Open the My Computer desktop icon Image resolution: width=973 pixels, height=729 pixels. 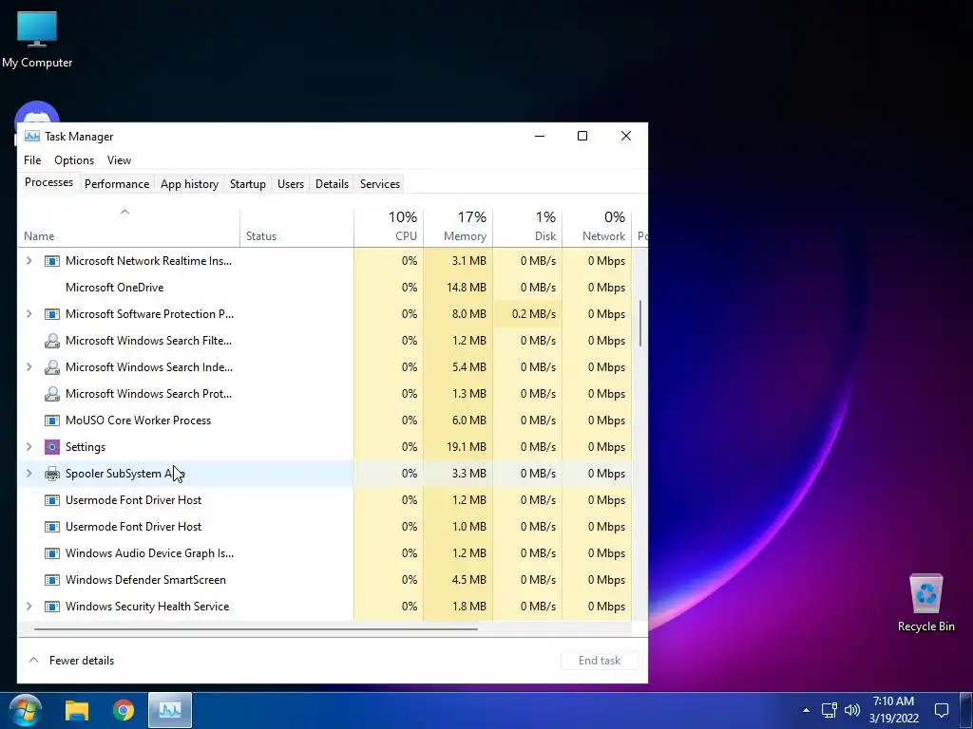pyautogui.click(x=37, y=38)
